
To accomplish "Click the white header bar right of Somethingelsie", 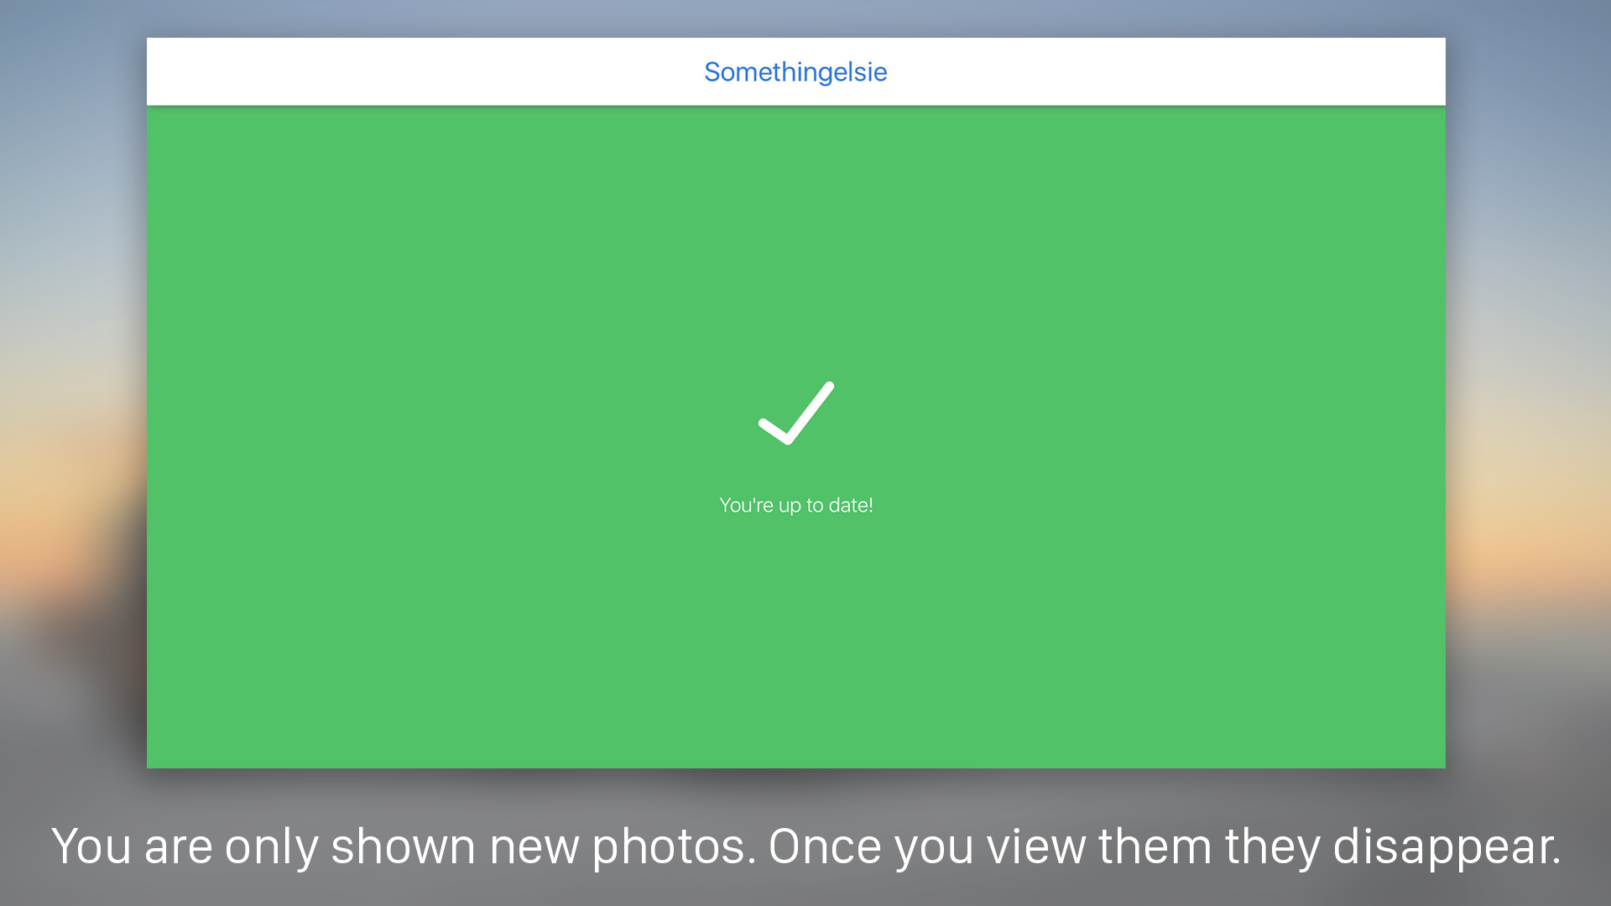I will click(x=1166, y=71).
